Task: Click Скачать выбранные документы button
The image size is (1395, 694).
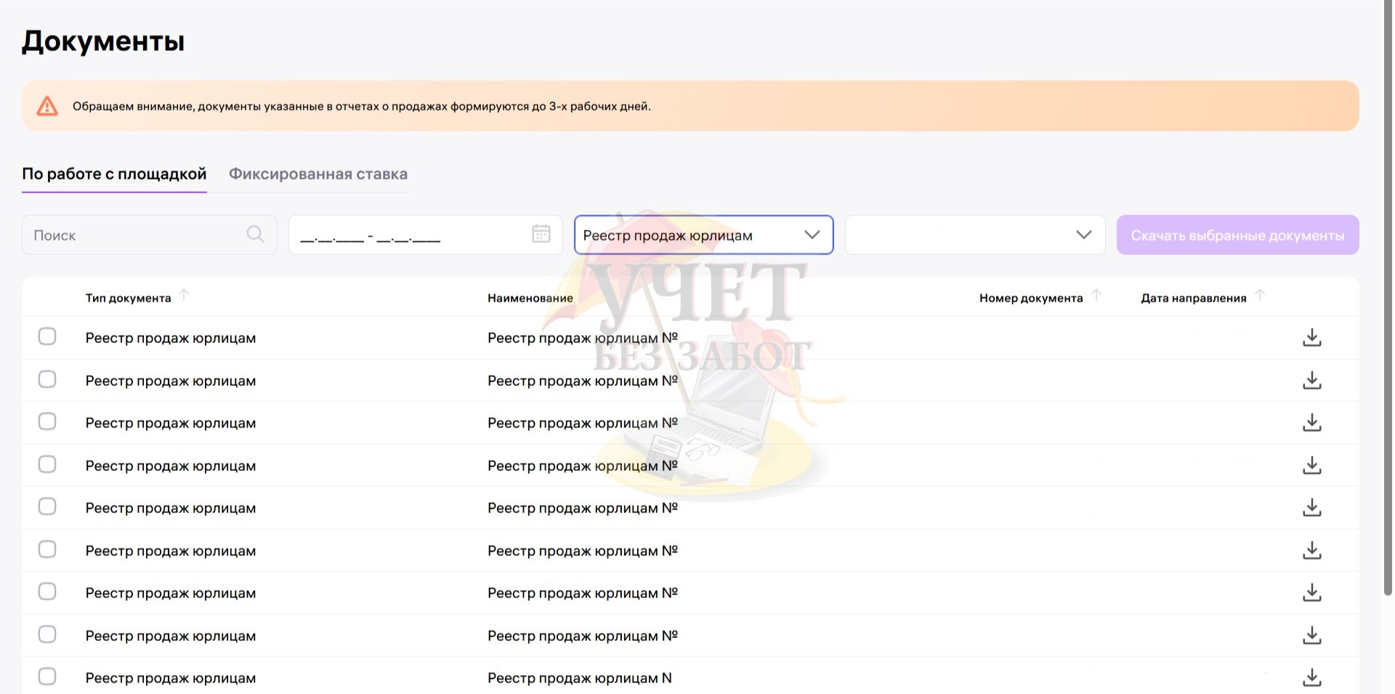Action: pos(1237,235)
